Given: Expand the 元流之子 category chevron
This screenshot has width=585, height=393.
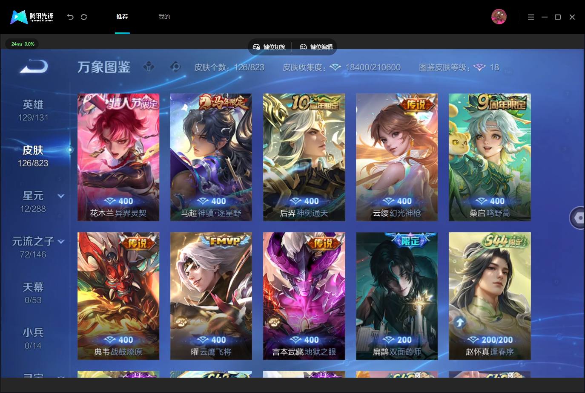Looking at the screenshot, I should tap(61, 241).
